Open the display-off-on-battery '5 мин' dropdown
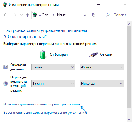 pyautogui.click(x=53, y=67)
